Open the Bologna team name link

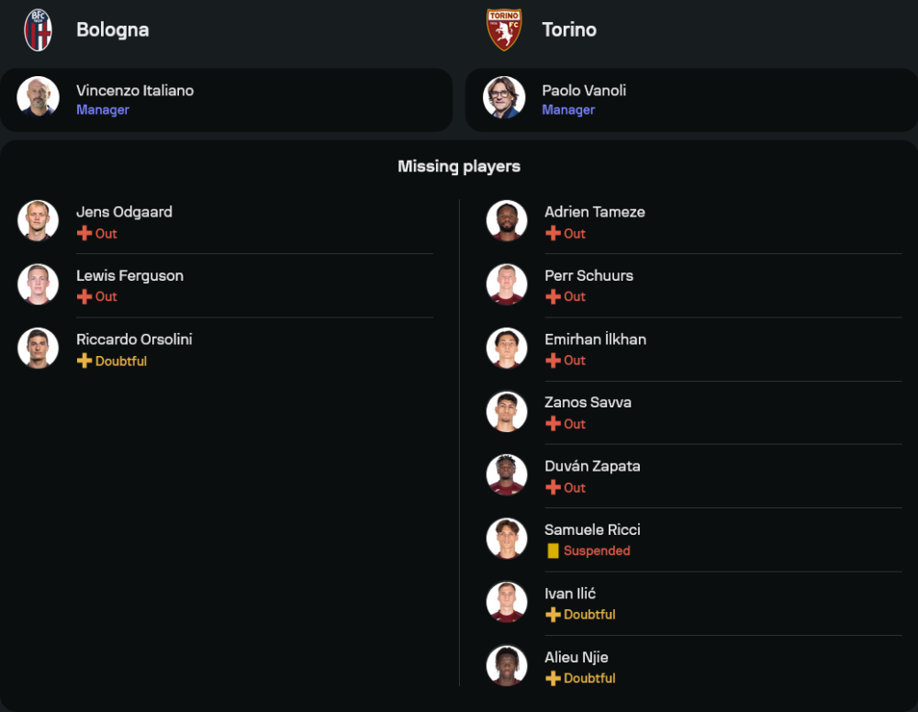point(112,29)
